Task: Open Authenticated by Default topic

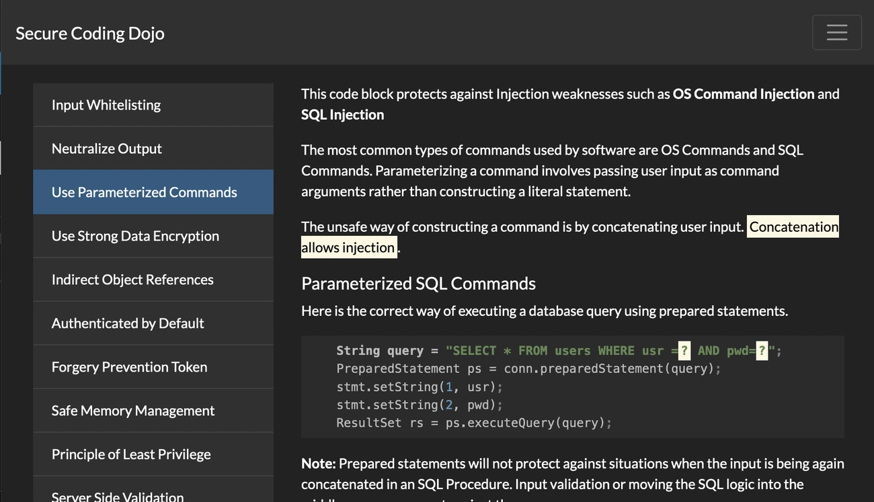Action: click(x=153, y=323)
